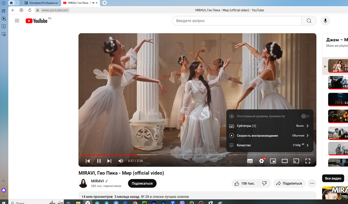Click the 0:37 / 2:36 time display
The height and width of the screenshot is (204, 348).
(135, 161)
